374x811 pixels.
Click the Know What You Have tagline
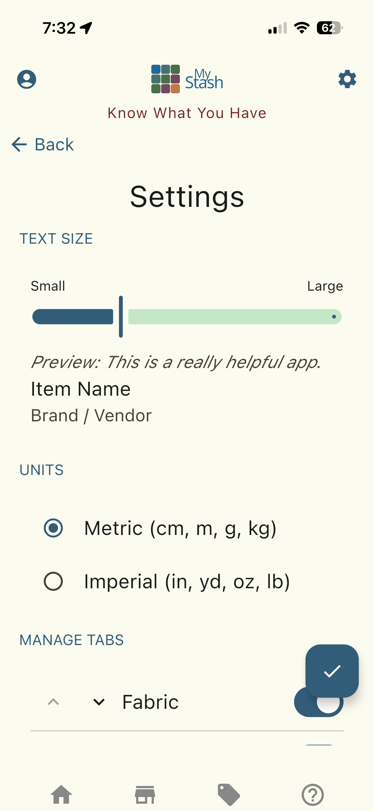tap(187, 113)
